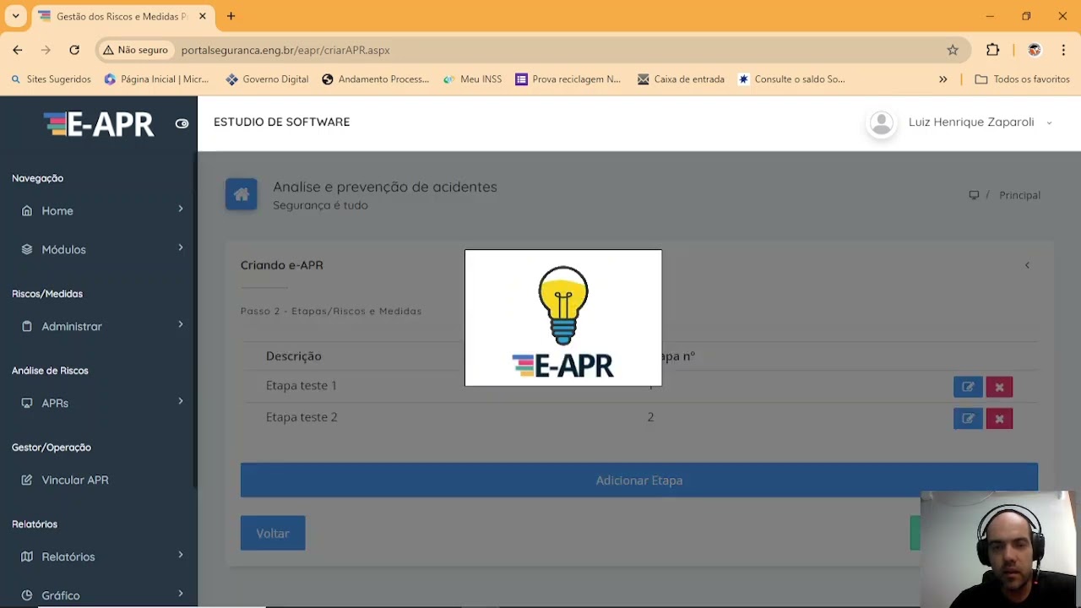The width and height of the screenshot is (1081, 608).
Task: Edit the Etapa teste 2 row
Action: (968, 418)
